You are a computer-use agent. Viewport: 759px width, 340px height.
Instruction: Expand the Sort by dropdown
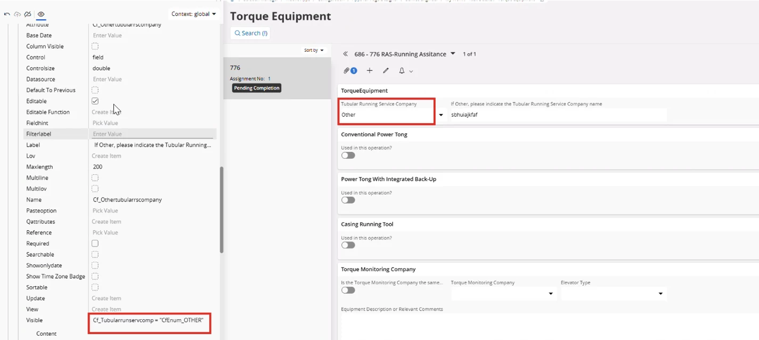coord(314,50)
